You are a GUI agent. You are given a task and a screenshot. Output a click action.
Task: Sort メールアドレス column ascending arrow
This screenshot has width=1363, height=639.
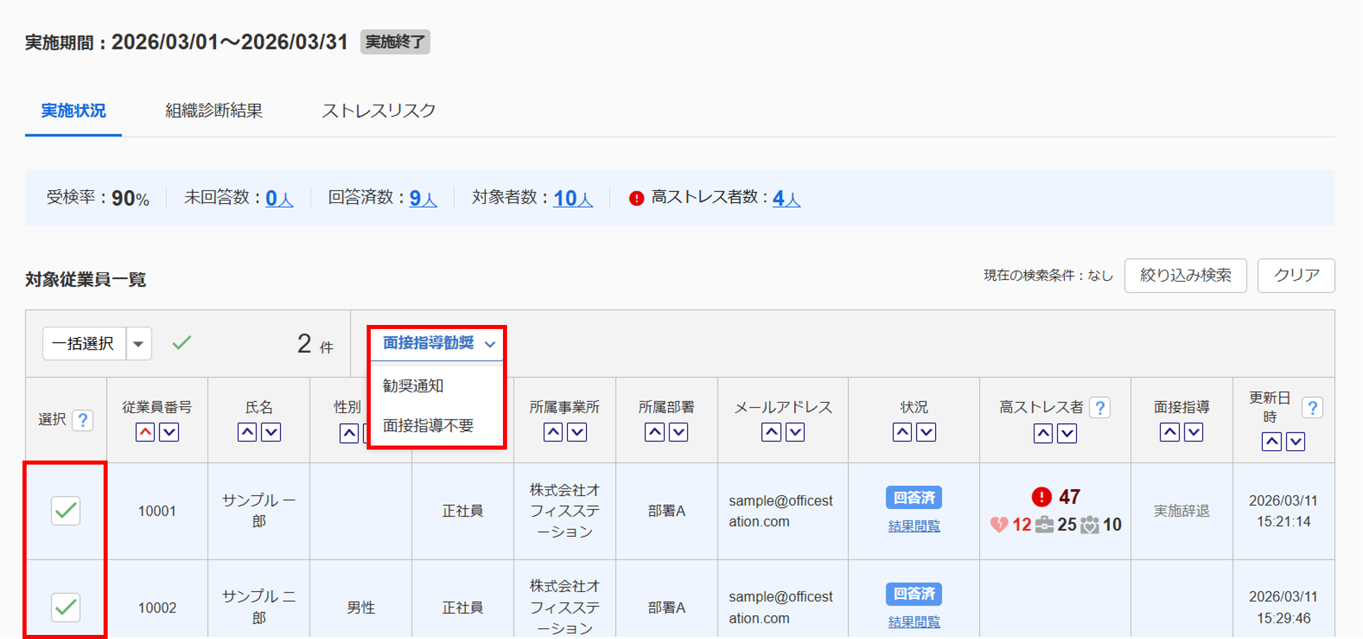pyautogui.click(x=771, y=433)
